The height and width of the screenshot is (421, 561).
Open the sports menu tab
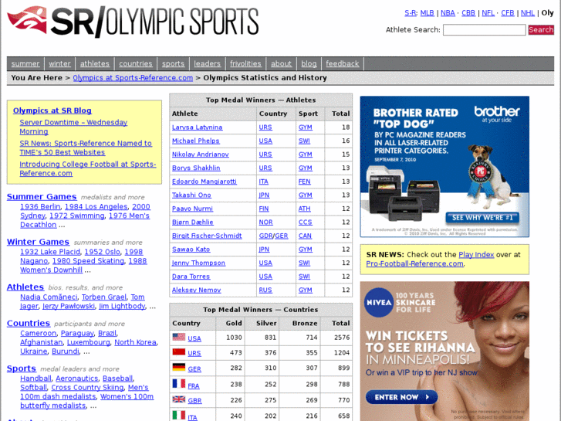coord(173,64)
